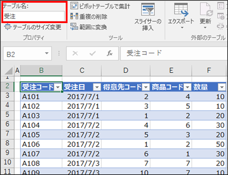The image size is (228, 175).
Task: Select row 6 header
Action: coord(7,125)
